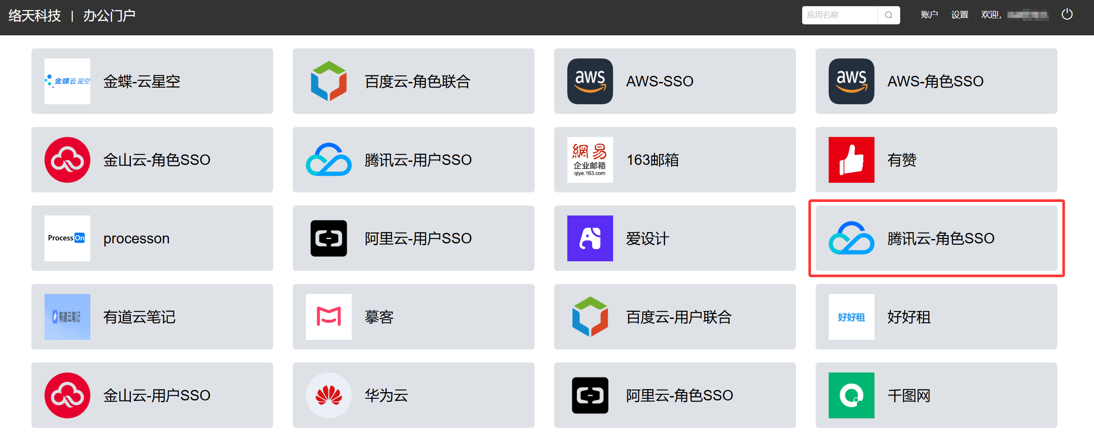Click the ProcessOn logo icon
The image size is (1094, 441).
[x=67, y=239]
